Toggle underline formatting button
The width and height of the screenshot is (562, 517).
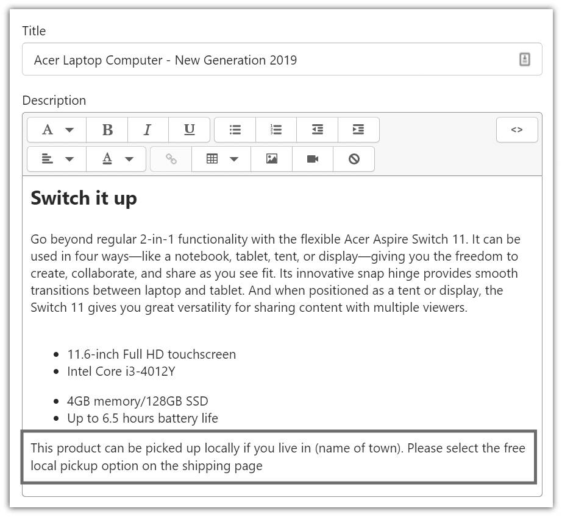(x=189, y=130)
